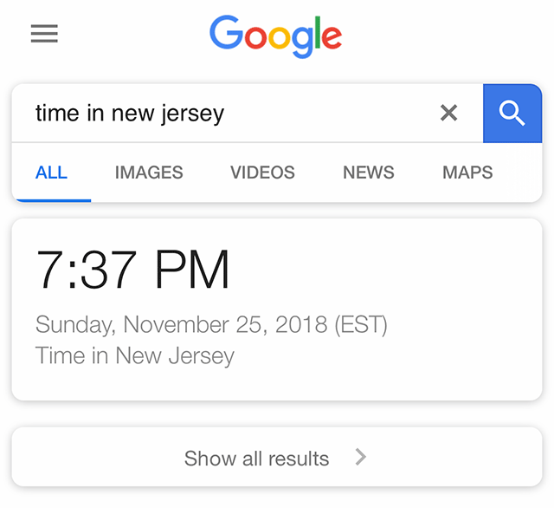Click the chevron beside Show all results
Screen dimensions: 554x508
(x=361, y=457)
